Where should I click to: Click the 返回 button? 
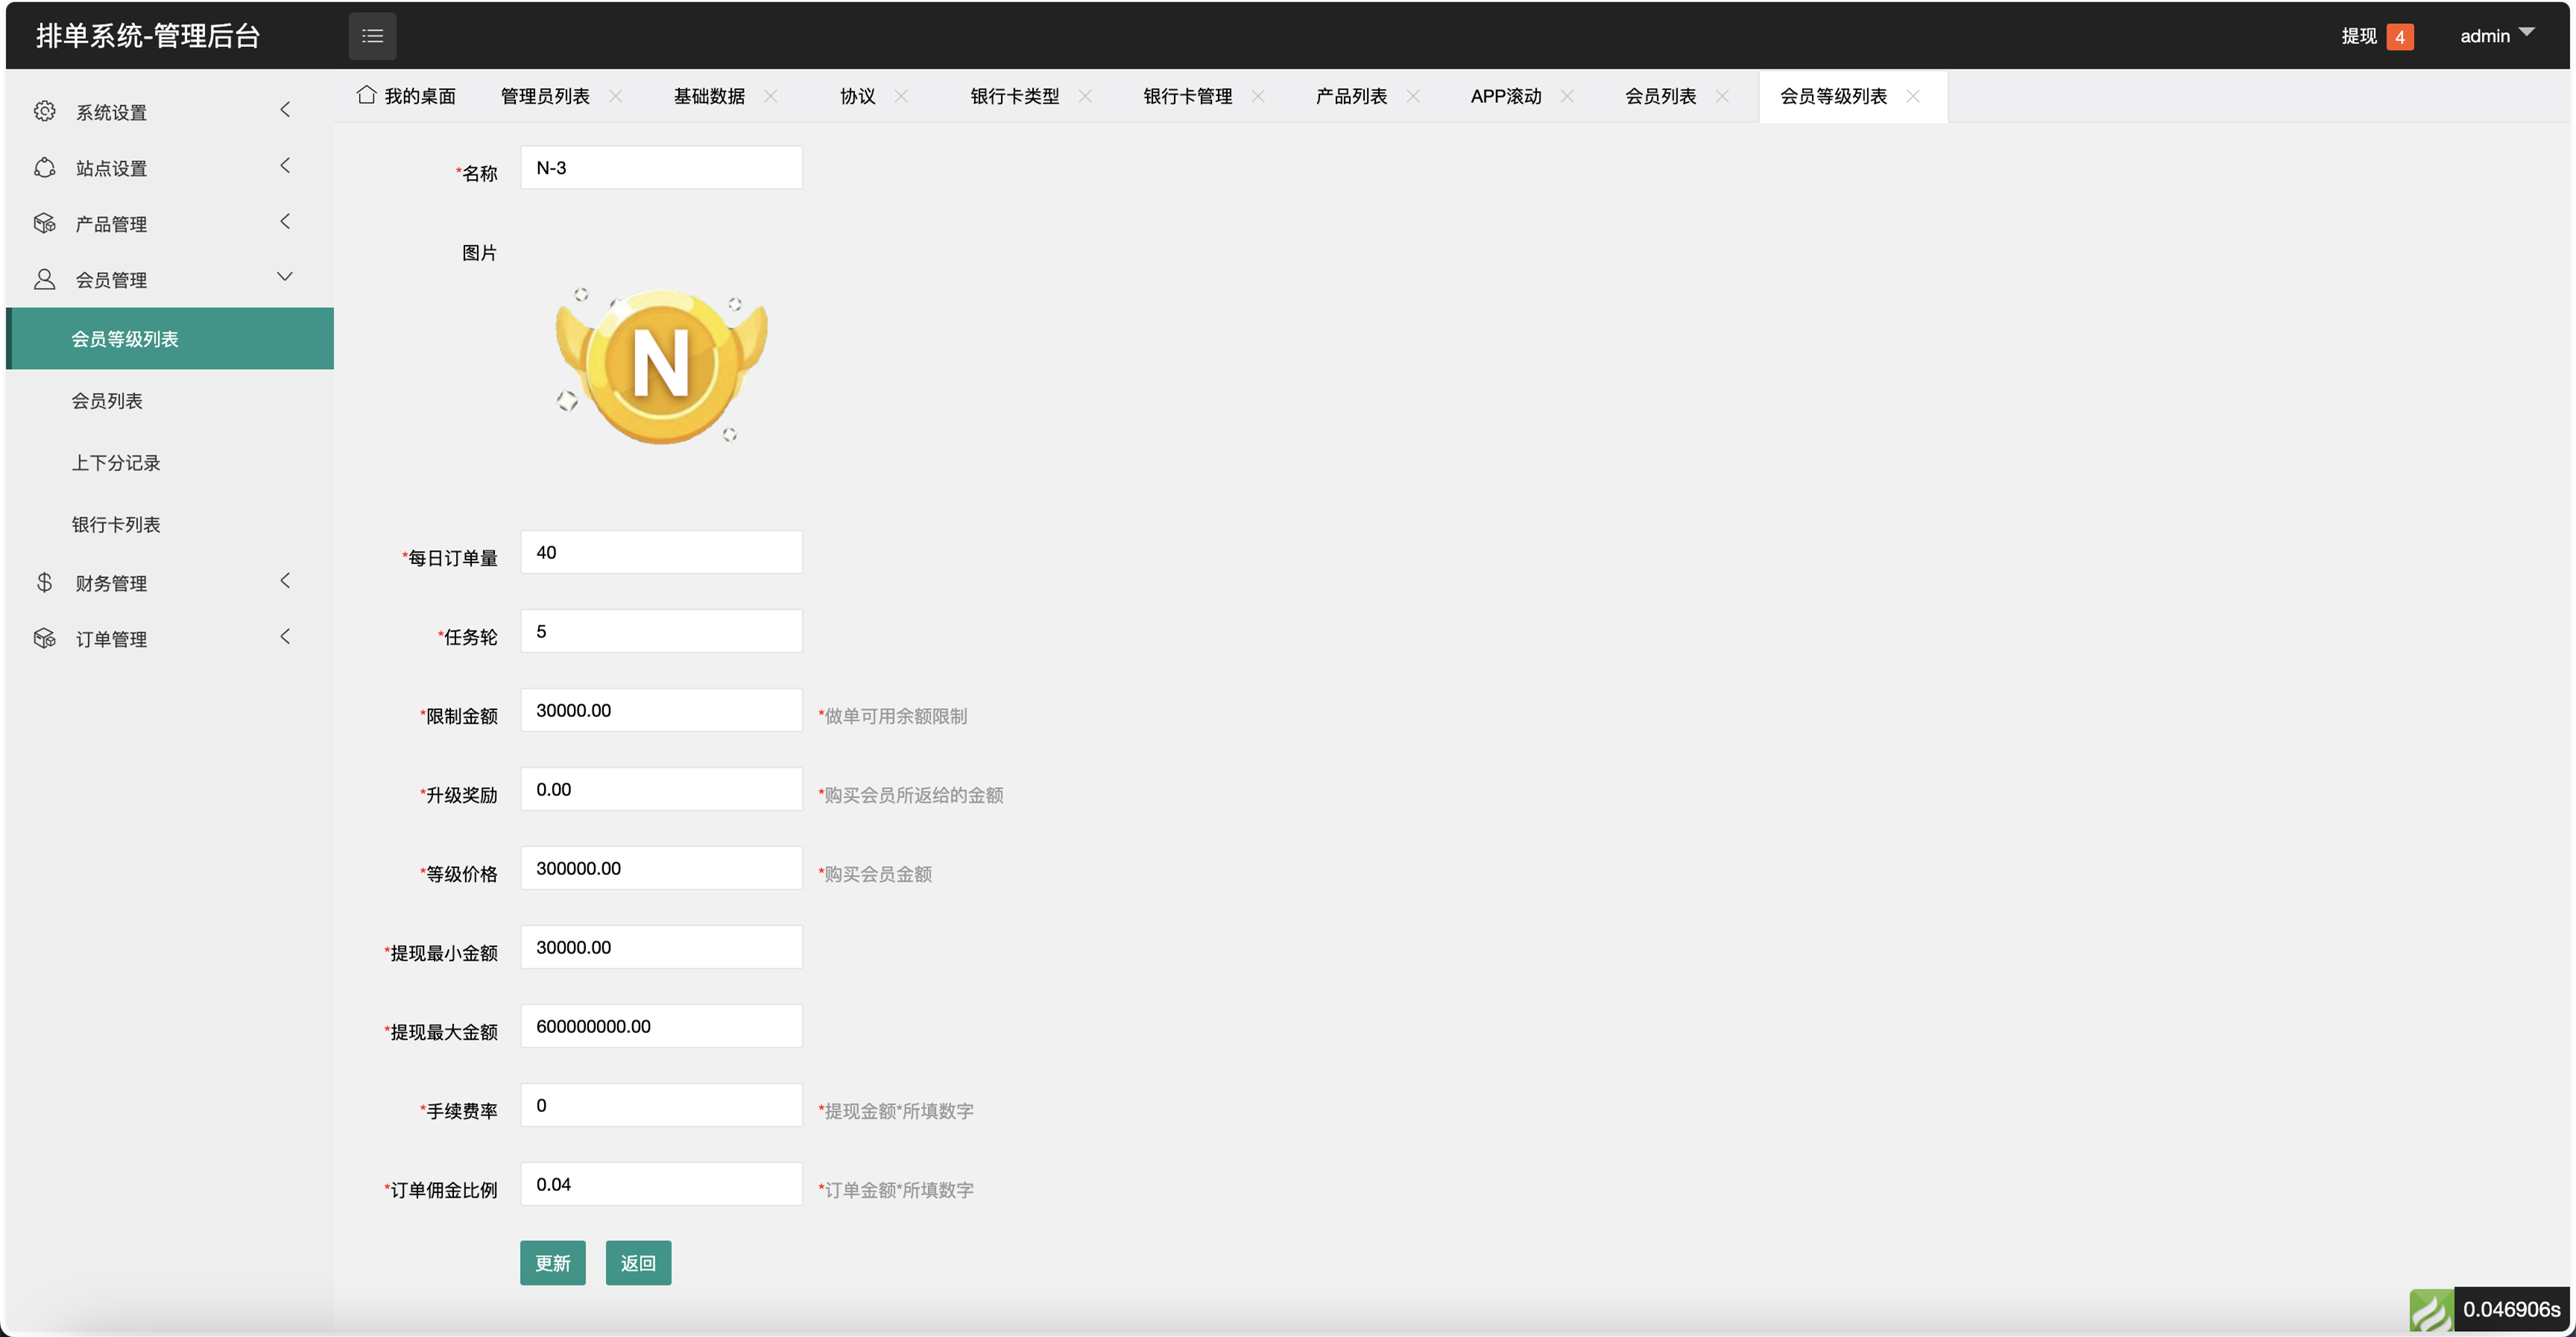638,1262
